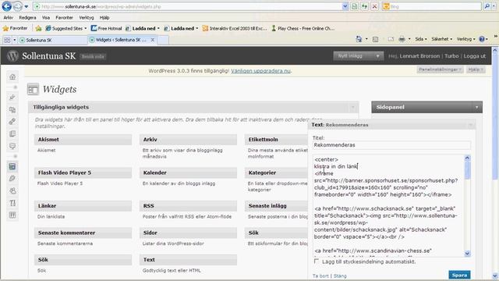Open Dashboard home icon in WordPress sidebar
The height and width of the screenshot is (281, 499).
[12, 76]
